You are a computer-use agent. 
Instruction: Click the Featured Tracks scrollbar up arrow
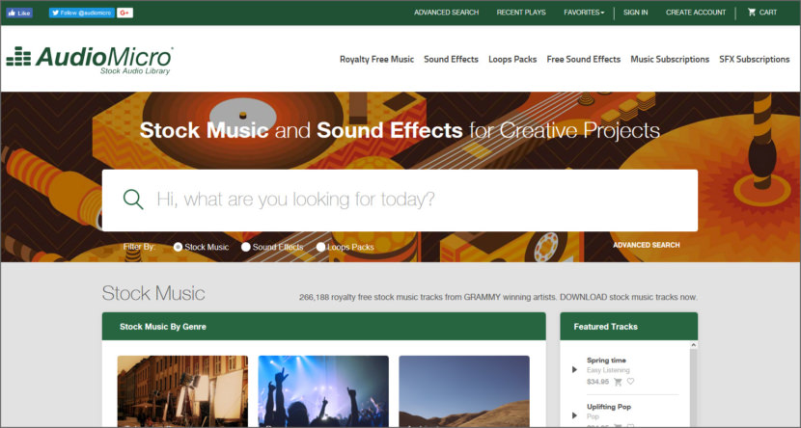click(x=693, y=345)
